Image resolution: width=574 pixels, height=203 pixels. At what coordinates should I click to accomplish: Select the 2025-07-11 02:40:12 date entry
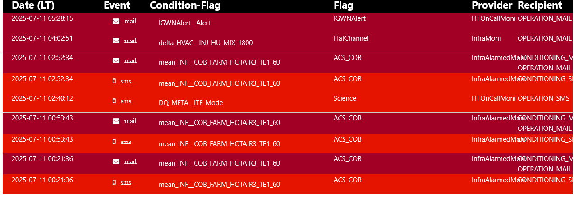coord(42,98)
